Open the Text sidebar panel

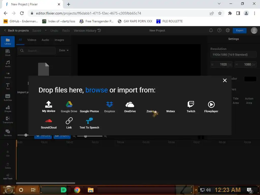click(x=8, y=86)
